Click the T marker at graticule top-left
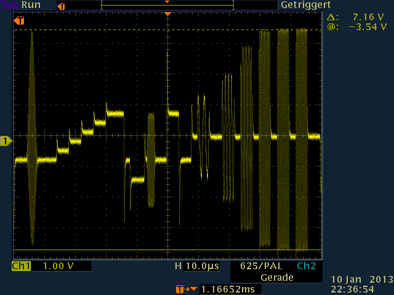The image size is (394, 295). (x=20, y=21)
